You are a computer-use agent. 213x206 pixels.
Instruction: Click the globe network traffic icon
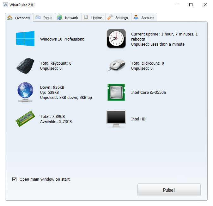pyautogui.click(x=25, y=92)
